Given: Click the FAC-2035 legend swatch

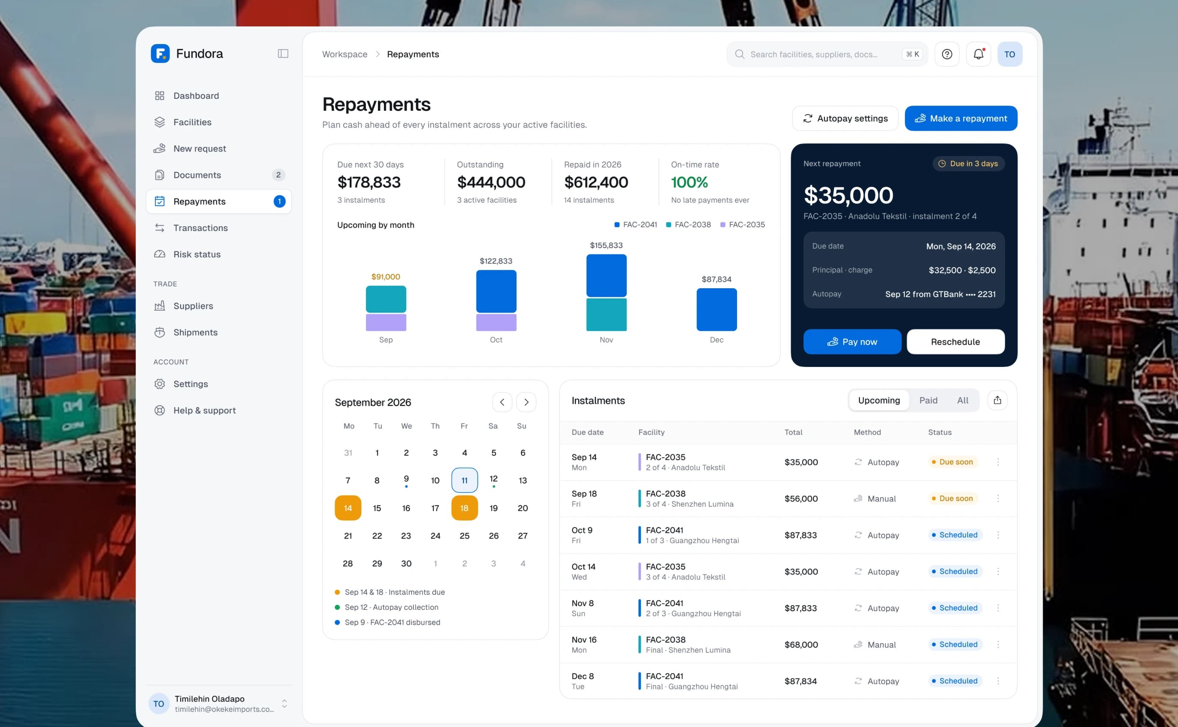Looking at the screenshot, I should pos(722,225).
